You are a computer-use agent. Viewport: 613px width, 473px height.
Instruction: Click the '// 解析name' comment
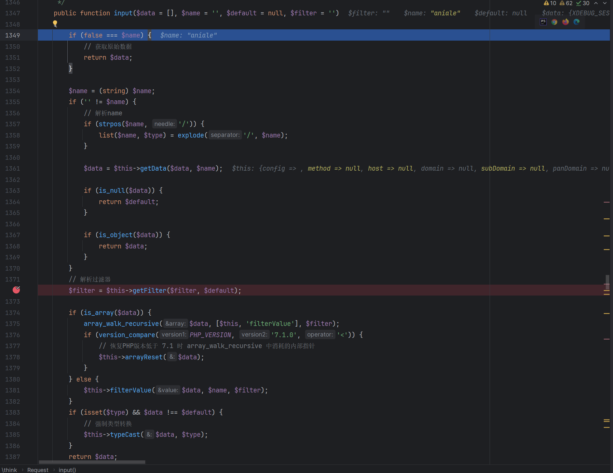(103, 113)
